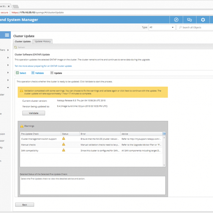Click error text 'Manual validation checks need to be p...'
Viewport: 213px width, 213px height.
point(100,145)
